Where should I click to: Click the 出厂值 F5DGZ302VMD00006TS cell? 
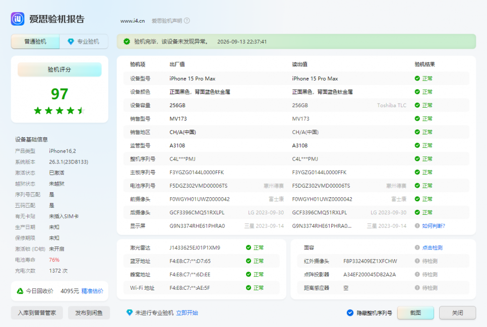click(x=199, y=186)
